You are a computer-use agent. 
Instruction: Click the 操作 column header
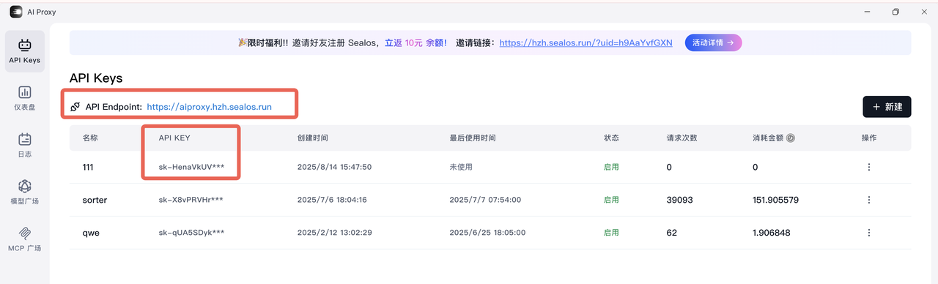(x=869, y=138)
